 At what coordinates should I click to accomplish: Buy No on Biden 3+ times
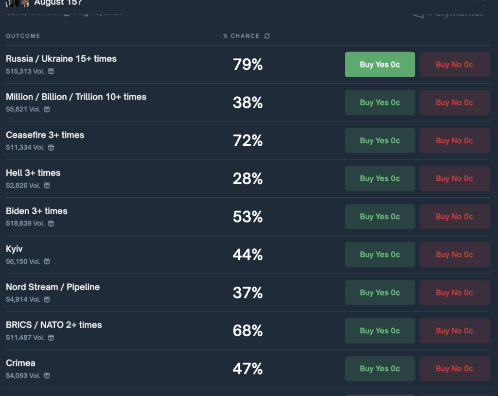[454, 217]
